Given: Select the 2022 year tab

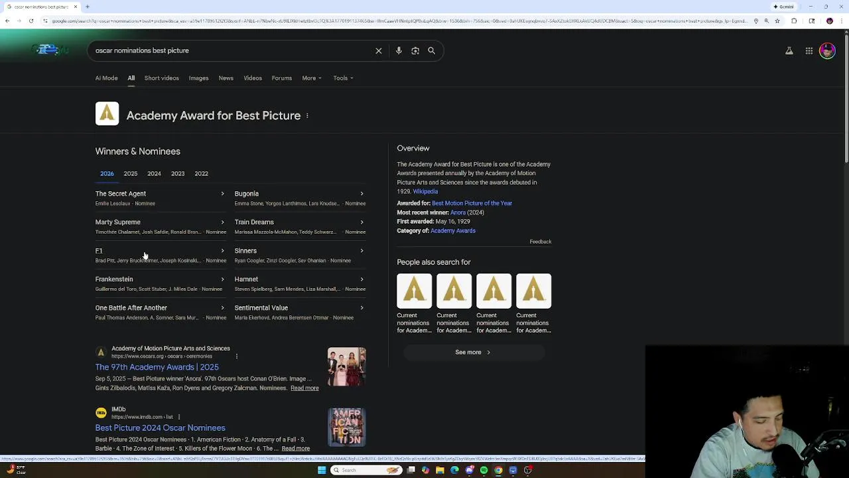Looking at the screenshot, I should pos(201,174).
